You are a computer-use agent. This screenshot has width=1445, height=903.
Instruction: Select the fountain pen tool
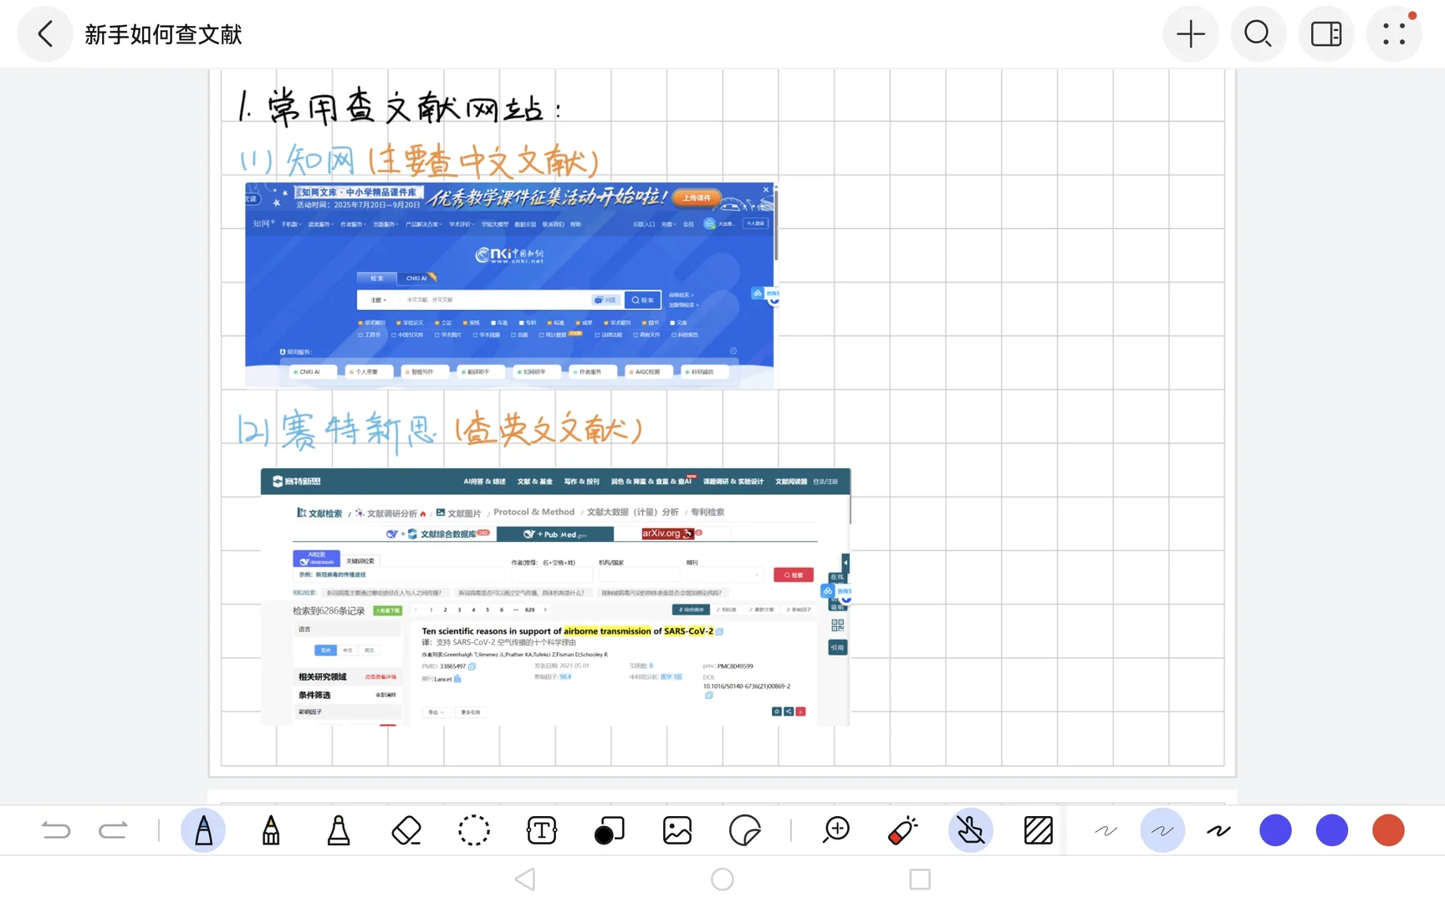click(x=203, y=830)
